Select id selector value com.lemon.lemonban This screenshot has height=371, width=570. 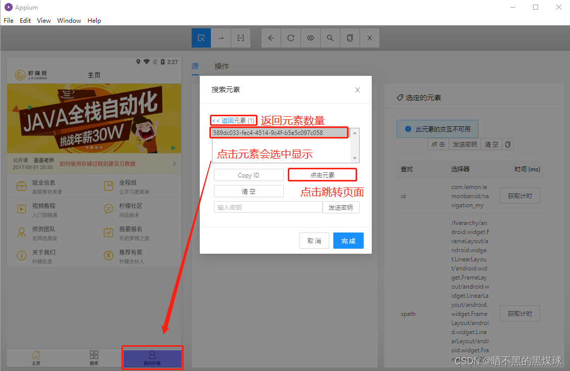click(x=470, y=196)
